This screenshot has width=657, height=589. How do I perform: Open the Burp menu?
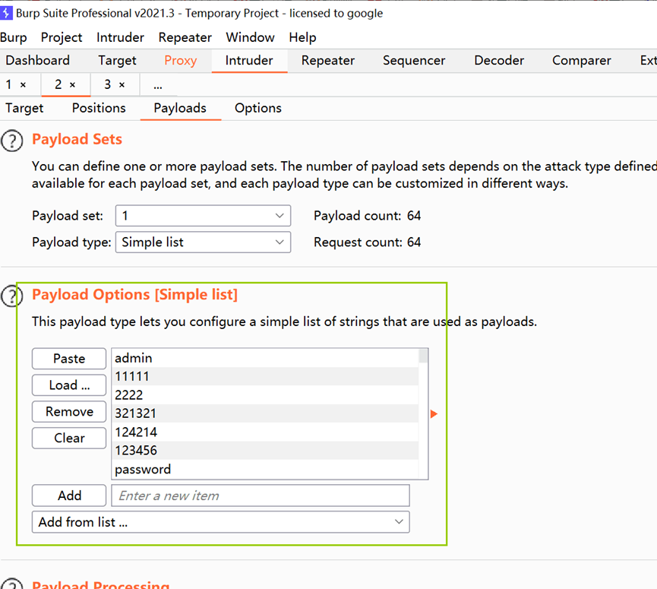14,37
